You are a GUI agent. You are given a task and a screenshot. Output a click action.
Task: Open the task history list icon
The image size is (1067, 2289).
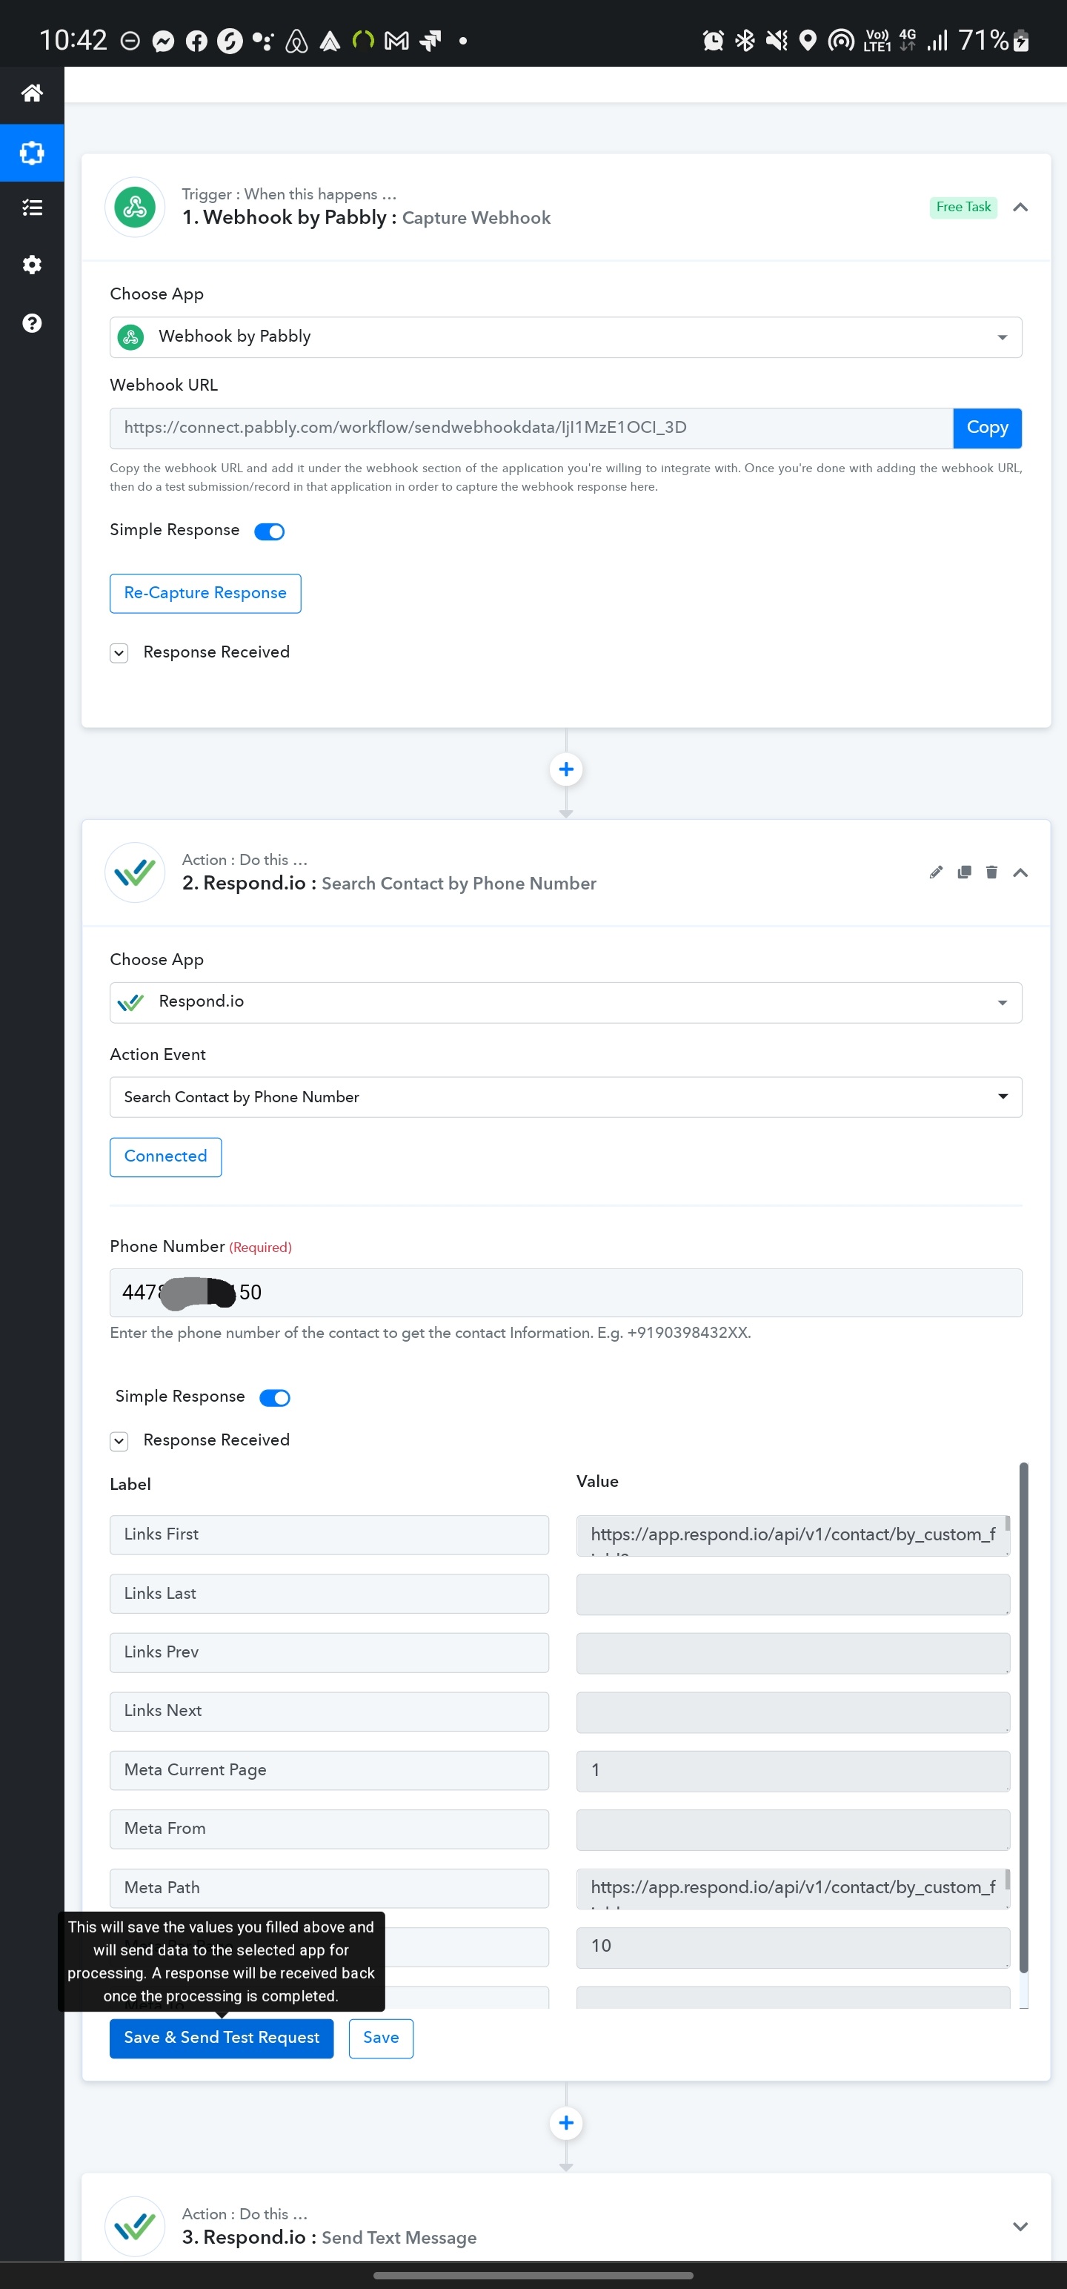(32, 208)
